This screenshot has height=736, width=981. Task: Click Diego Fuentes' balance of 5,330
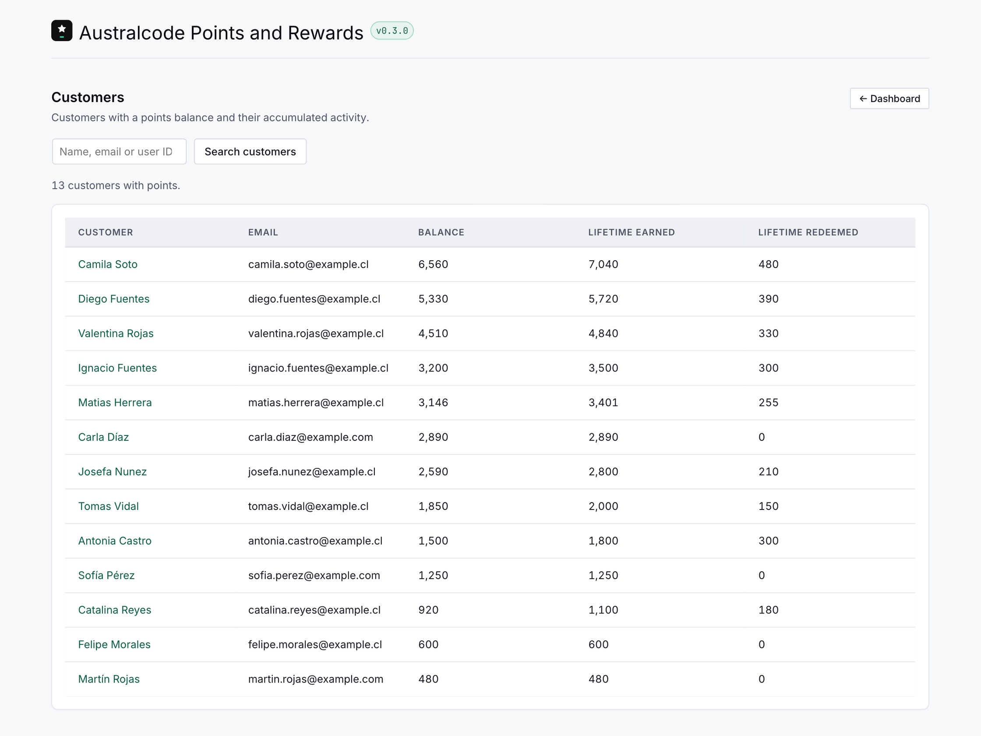click(433, 299)
